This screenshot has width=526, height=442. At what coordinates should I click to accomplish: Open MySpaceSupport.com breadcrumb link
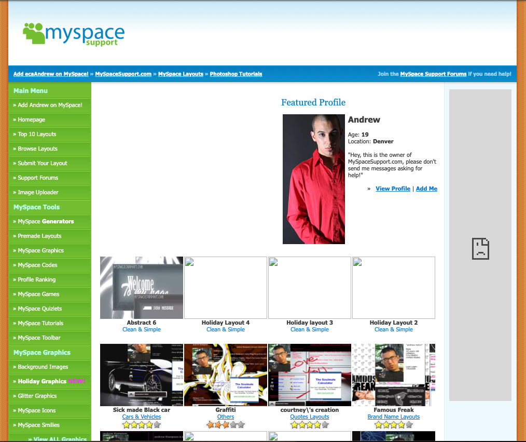(123, 74)
